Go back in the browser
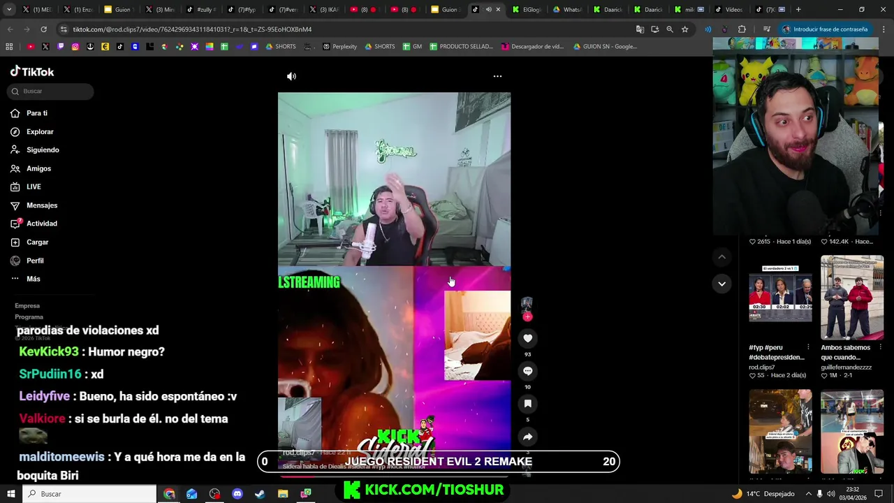The image size is (894, 503). pos(10,29)
